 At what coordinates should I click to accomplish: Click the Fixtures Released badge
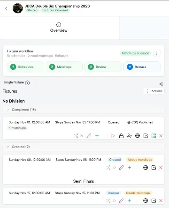click(55, 10)
